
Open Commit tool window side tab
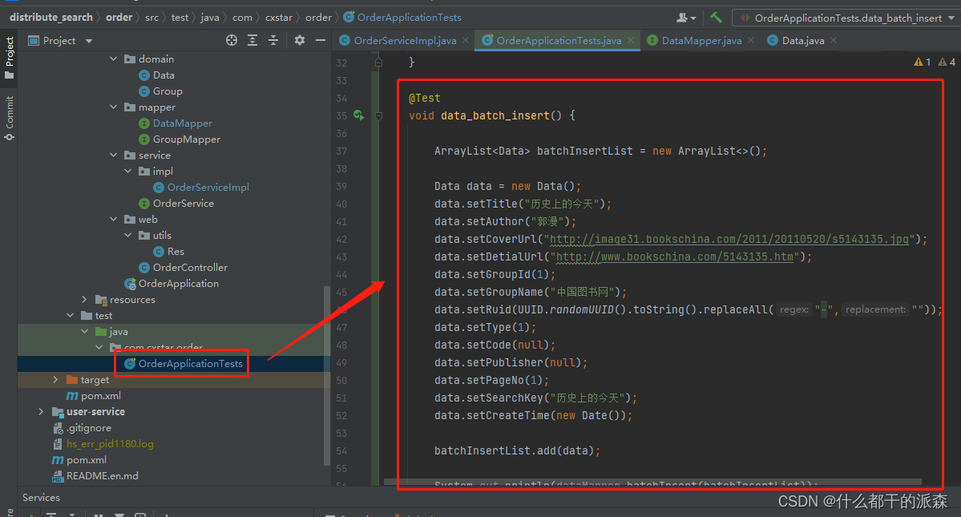(x=9, y=118)
